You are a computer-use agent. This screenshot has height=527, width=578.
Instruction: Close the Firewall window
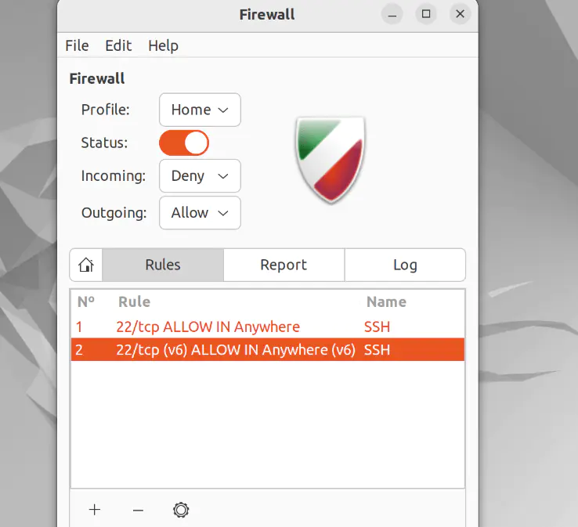(x=461, y=14)
